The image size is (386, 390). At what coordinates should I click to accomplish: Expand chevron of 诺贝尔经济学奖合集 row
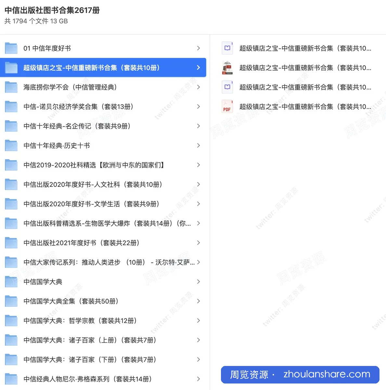click(x=199, y=107)
